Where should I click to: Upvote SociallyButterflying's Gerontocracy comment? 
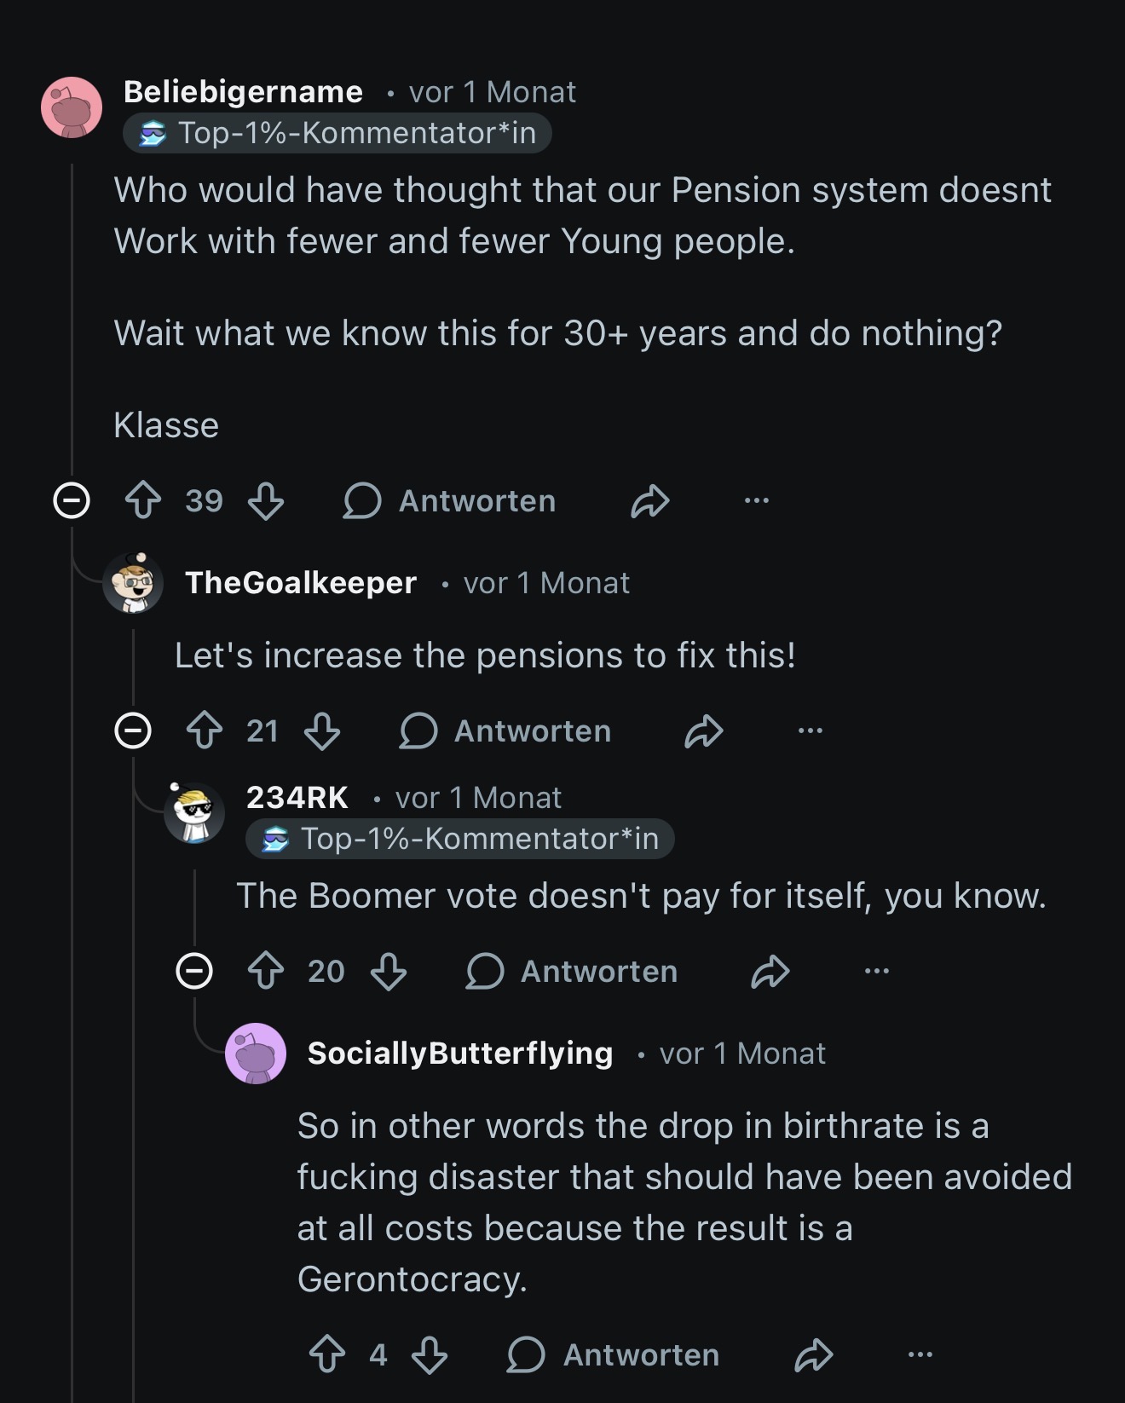point(327,1355)
